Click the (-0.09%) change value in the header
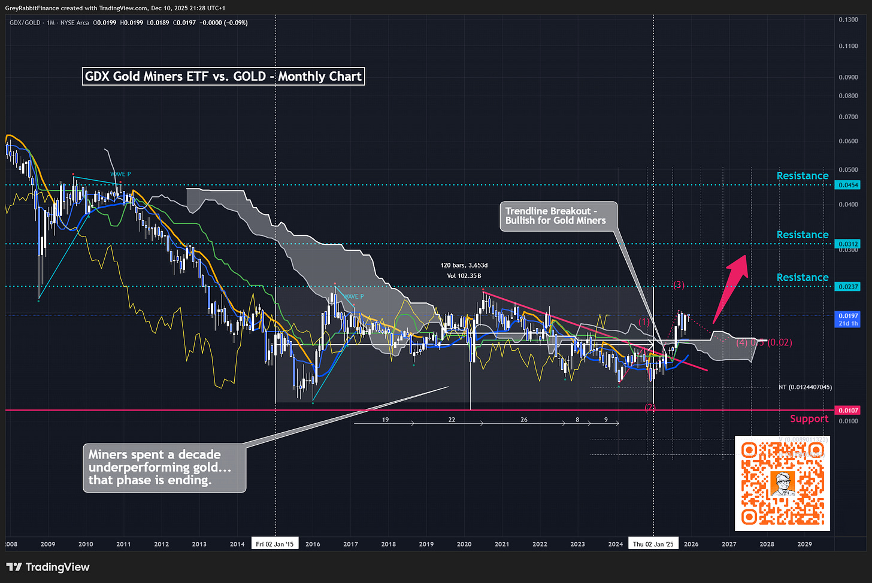872x583 pixels. click(x=235, y=23)
